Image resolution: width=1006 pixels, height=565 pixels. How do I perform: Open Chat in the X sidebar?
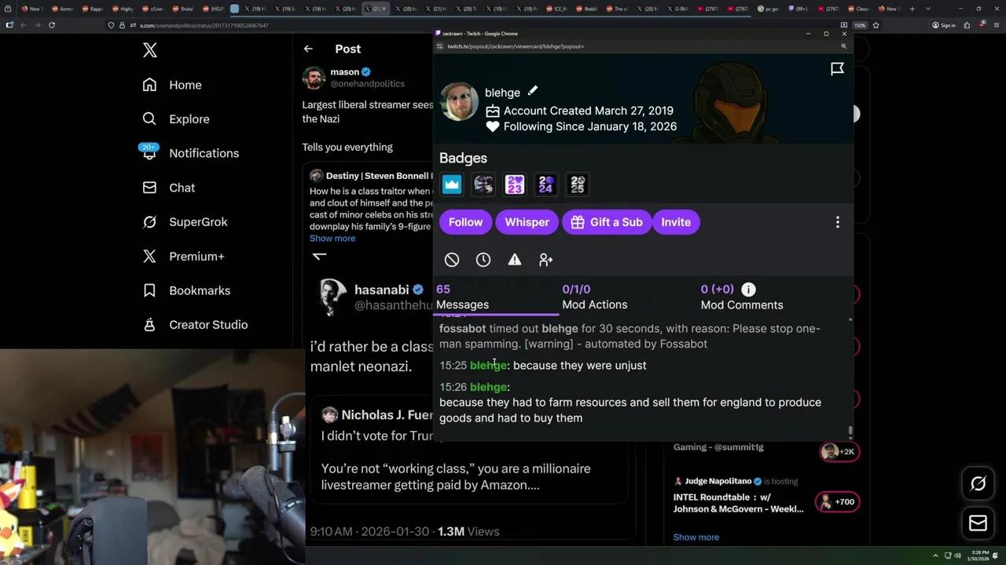(169, 188)
